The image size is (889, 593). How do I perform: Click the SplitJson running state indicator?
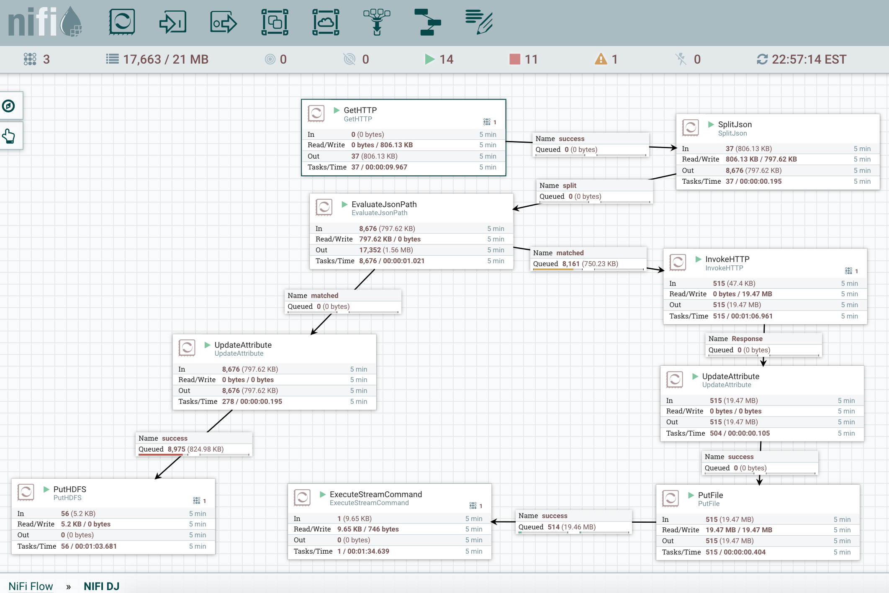[x=711, y=124]
